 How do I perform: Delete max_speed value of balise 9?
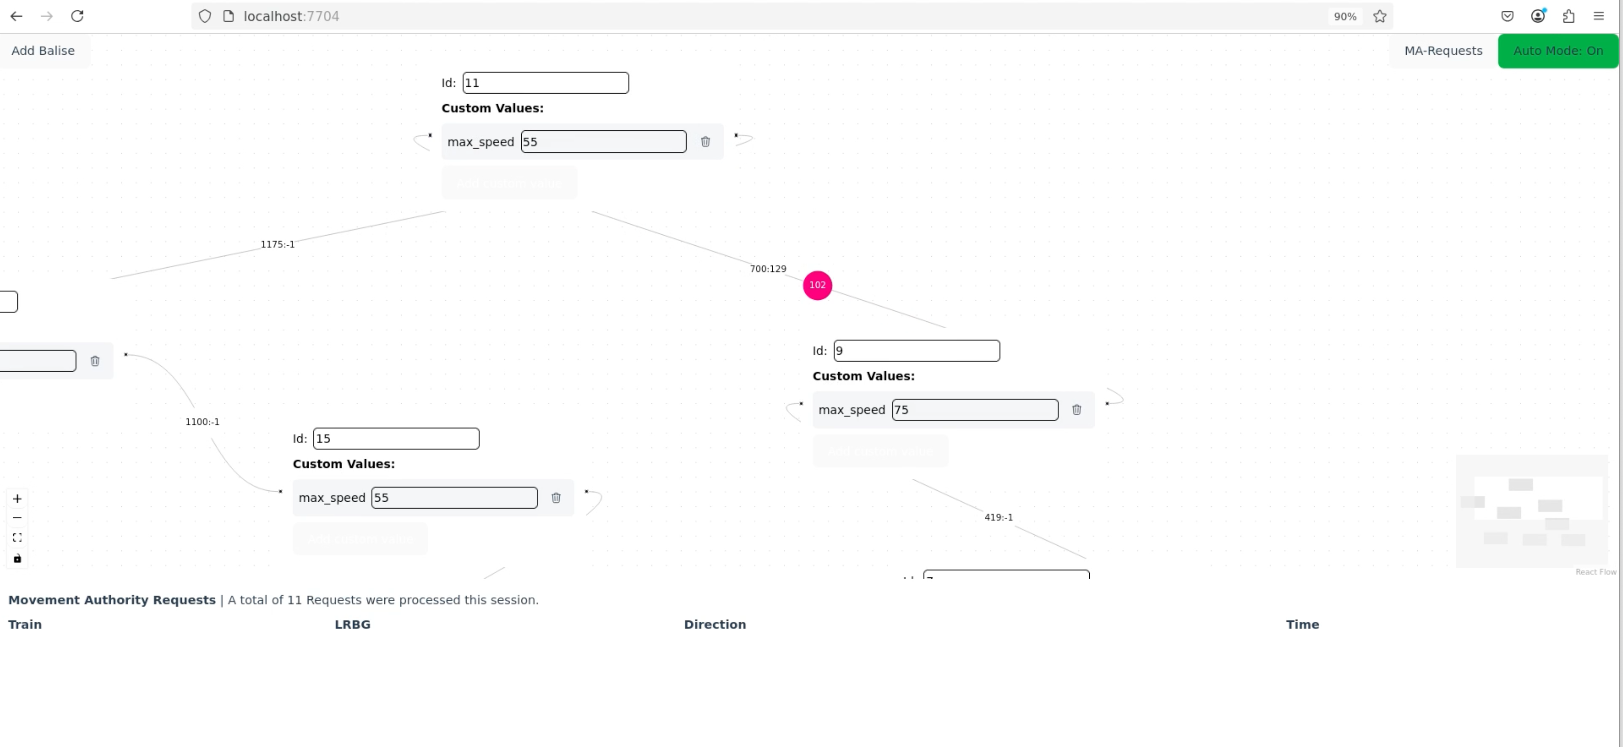click(x=1076, y=409)
